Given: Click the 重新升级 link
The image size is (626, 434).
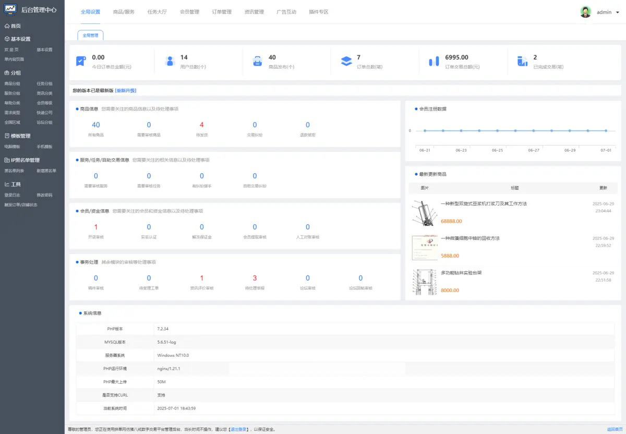Looking at the screenshot, I should (x=126, y=91).
